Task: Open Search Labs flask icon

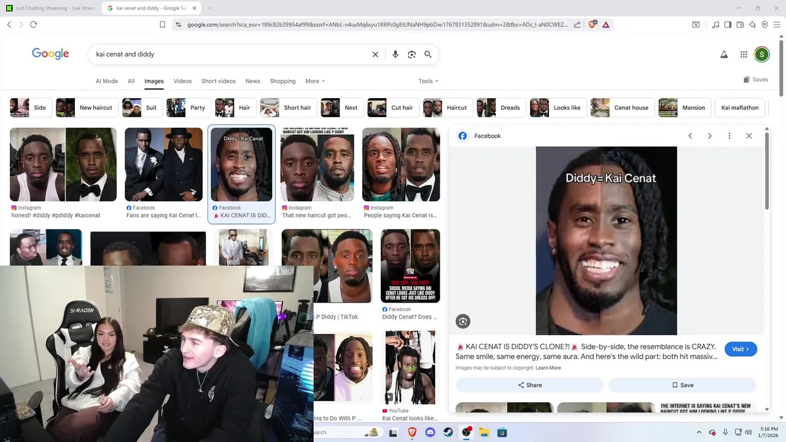Action: point(724,54)
